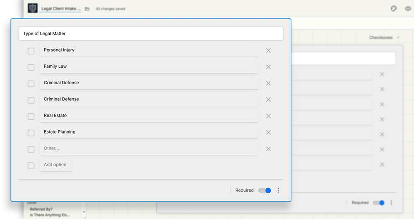This screenshot has width=414, height=219.
Task: Delete the Estate Planning option
Action: 268,132
